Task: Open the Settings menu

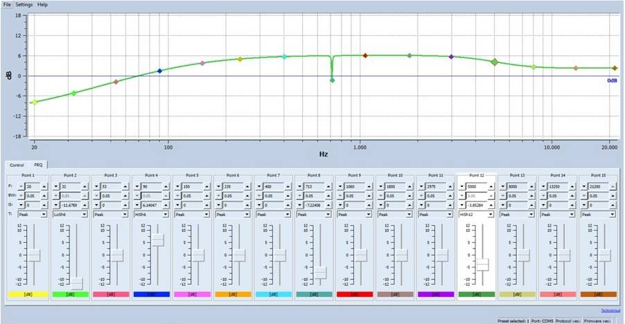Action: tap(25, 4)
